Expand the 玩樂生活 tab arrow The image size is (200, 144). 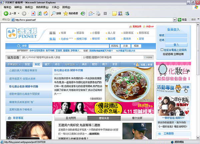[x=77, y=65]
